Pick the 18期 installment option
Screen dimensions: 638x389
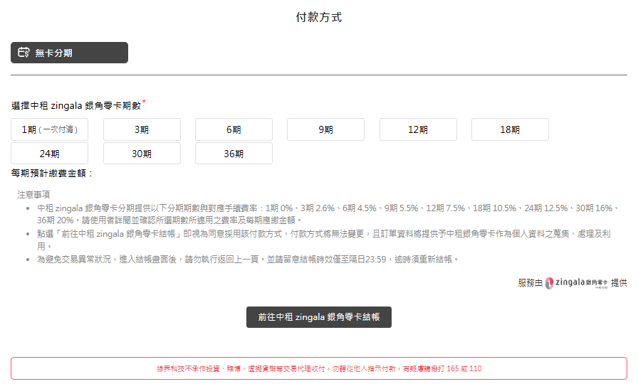pos(510,129)
